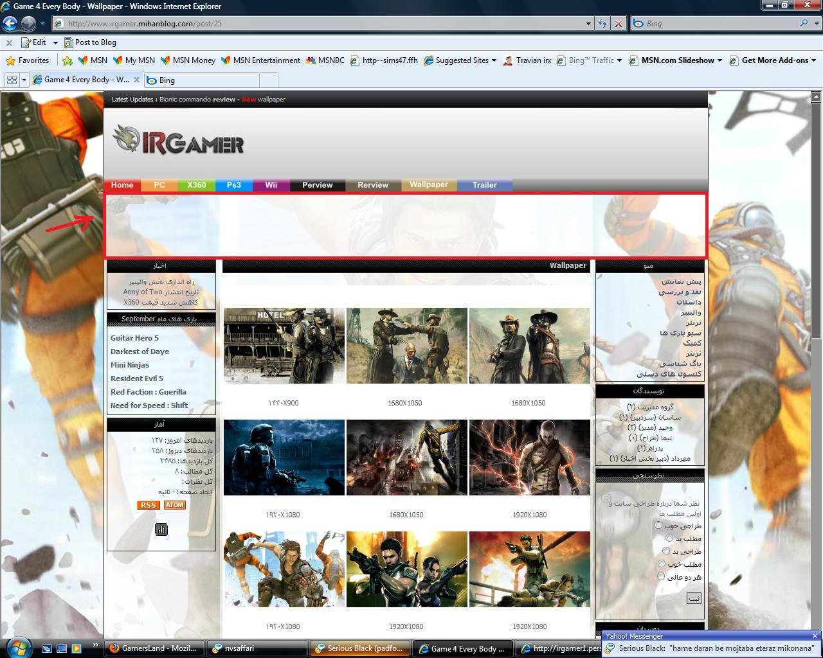Screen dimensions: 823x658
Task: Open the Windows Start orb
Action: pos(17,647)
